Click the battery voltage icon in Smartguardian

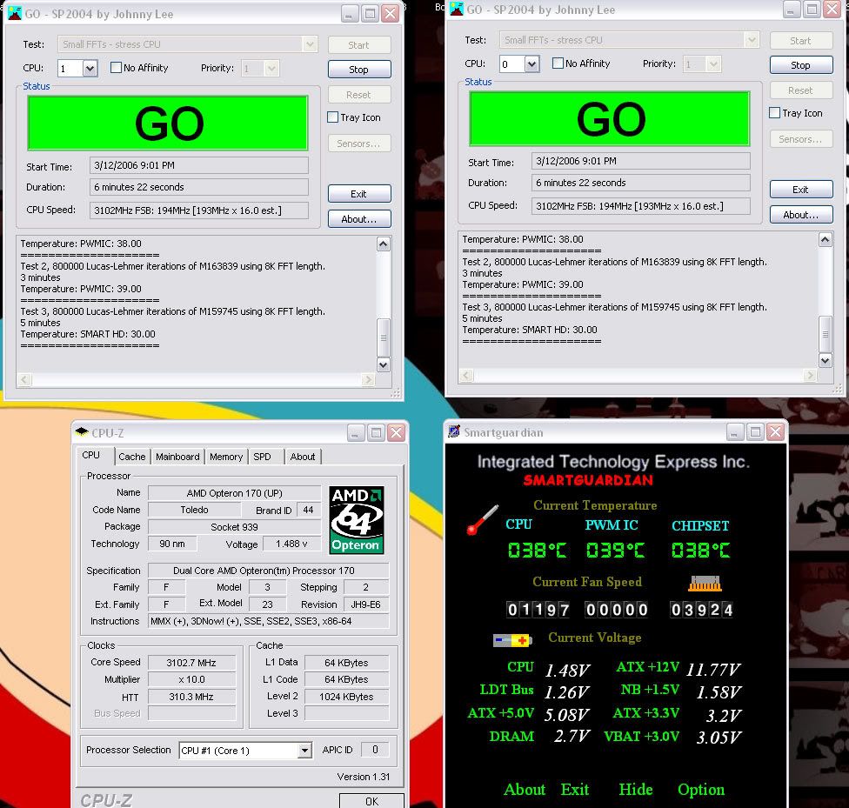[x=512, y=641]
